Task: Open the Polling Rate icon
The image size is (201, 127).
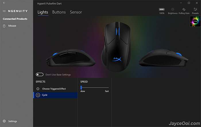Action: (x=184, y=9)
